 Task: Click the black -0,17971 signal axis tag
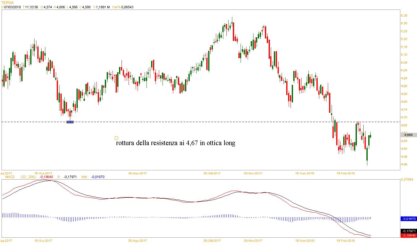coord(408,231)
